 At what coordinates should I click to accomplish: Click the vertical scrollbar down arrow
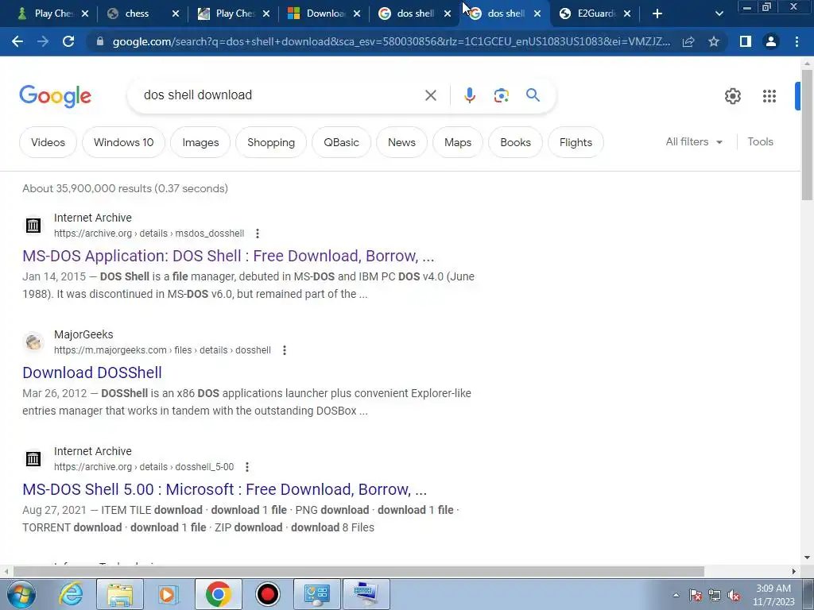[807, 558]
